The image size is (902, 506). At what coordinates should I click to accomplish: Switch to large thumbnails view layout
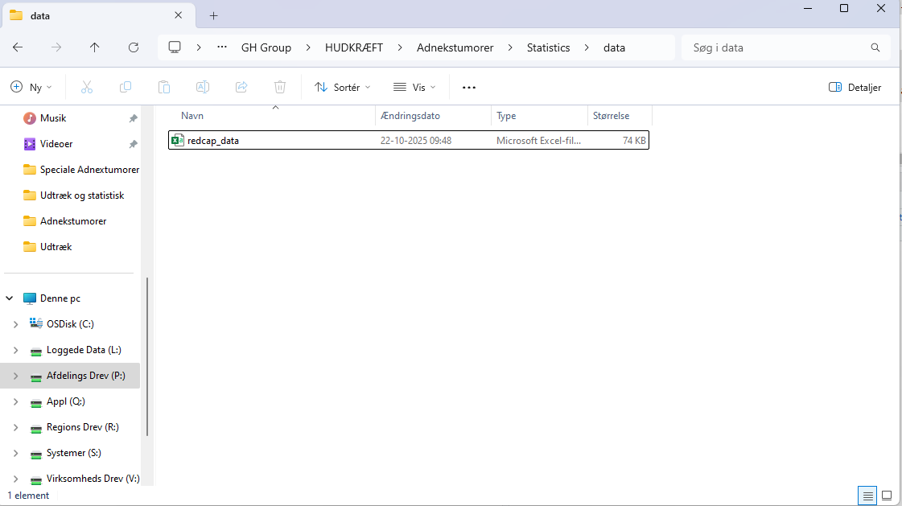pos(887,496)
